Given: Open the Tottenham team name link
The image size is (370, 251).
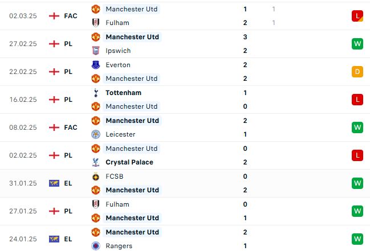Looking at the screenshot, I should [x=123, y=93].
